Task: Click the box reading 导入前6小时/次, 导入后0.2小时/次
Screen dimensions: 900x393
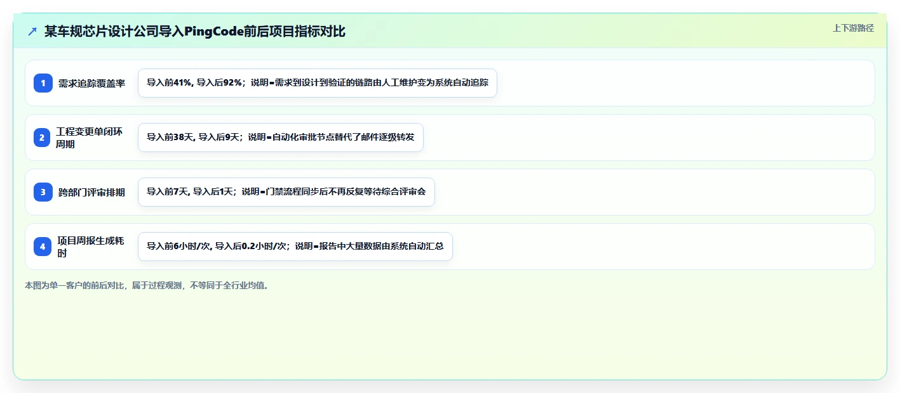Action: click(295, 247)
